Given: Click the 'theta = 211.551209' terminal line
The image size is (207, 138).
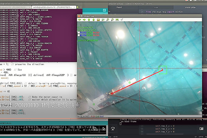Looking at the screenshot, I should [x=30, y=21].
